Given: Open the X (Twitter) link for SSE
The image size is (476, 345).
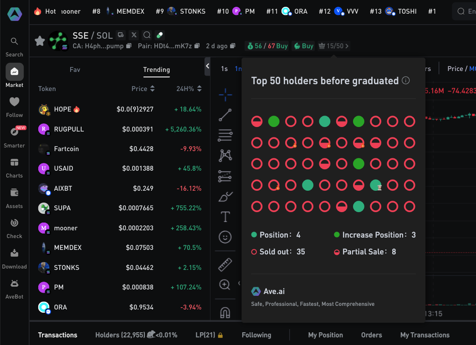Looking at the screenshot, I should click(x=134, y=35).
